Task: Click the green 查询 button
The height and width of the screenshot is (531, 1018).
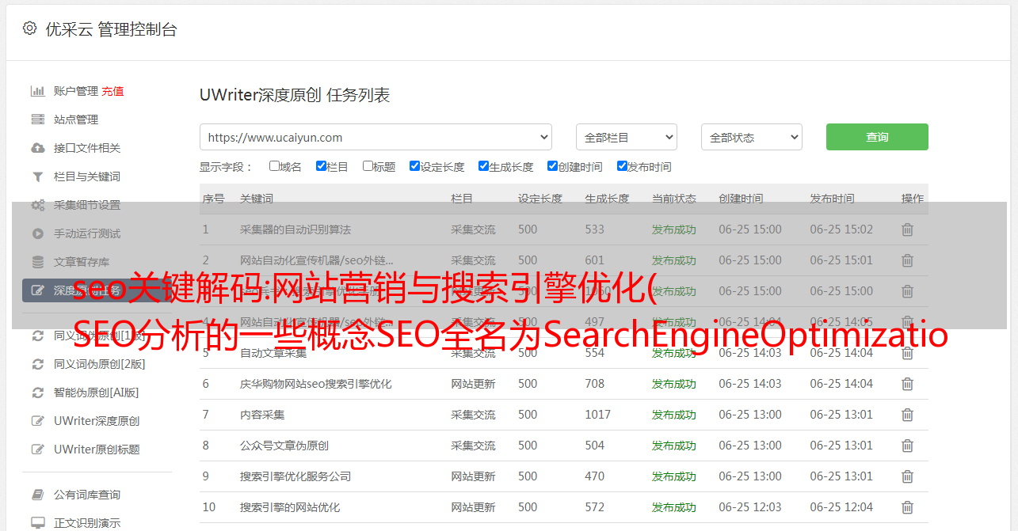Action: (x=876, y=137)
